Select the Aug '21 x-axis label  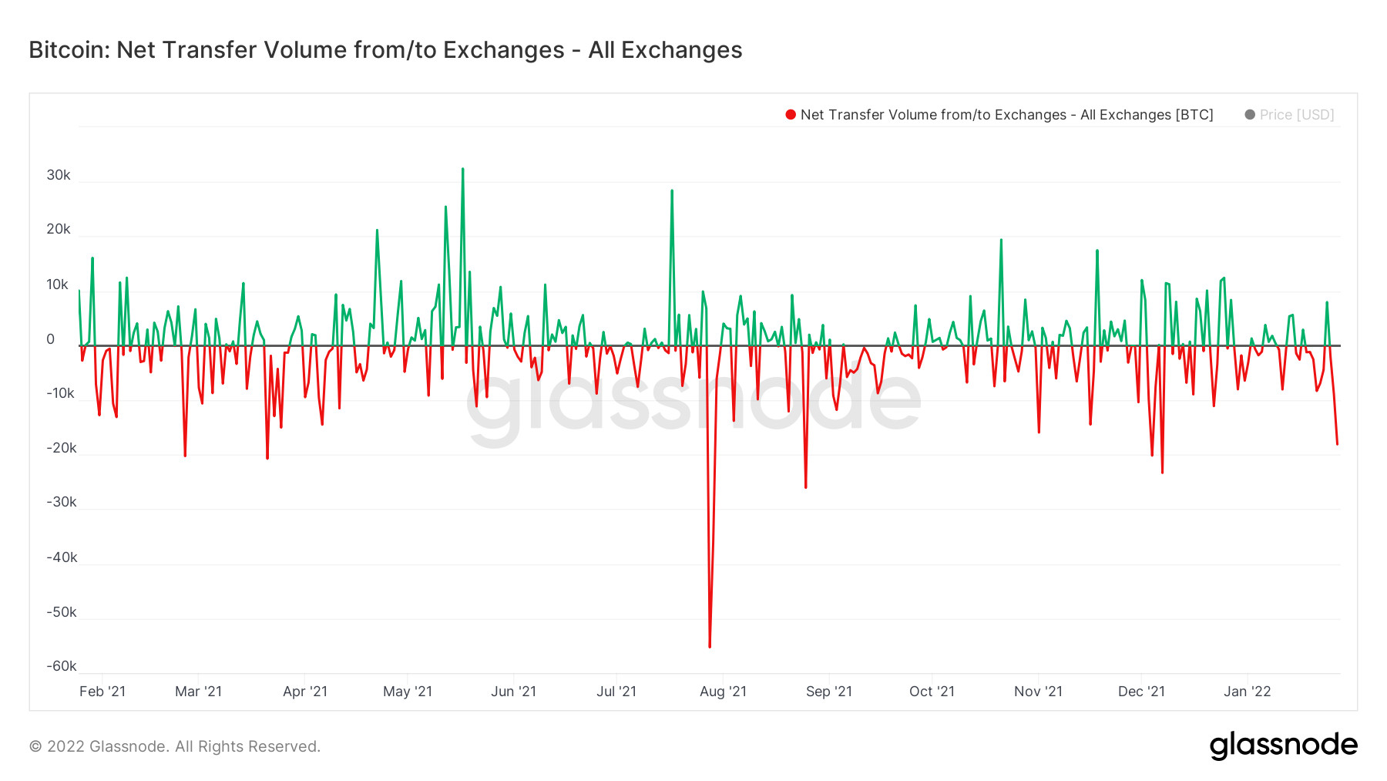tap(723, 692)
